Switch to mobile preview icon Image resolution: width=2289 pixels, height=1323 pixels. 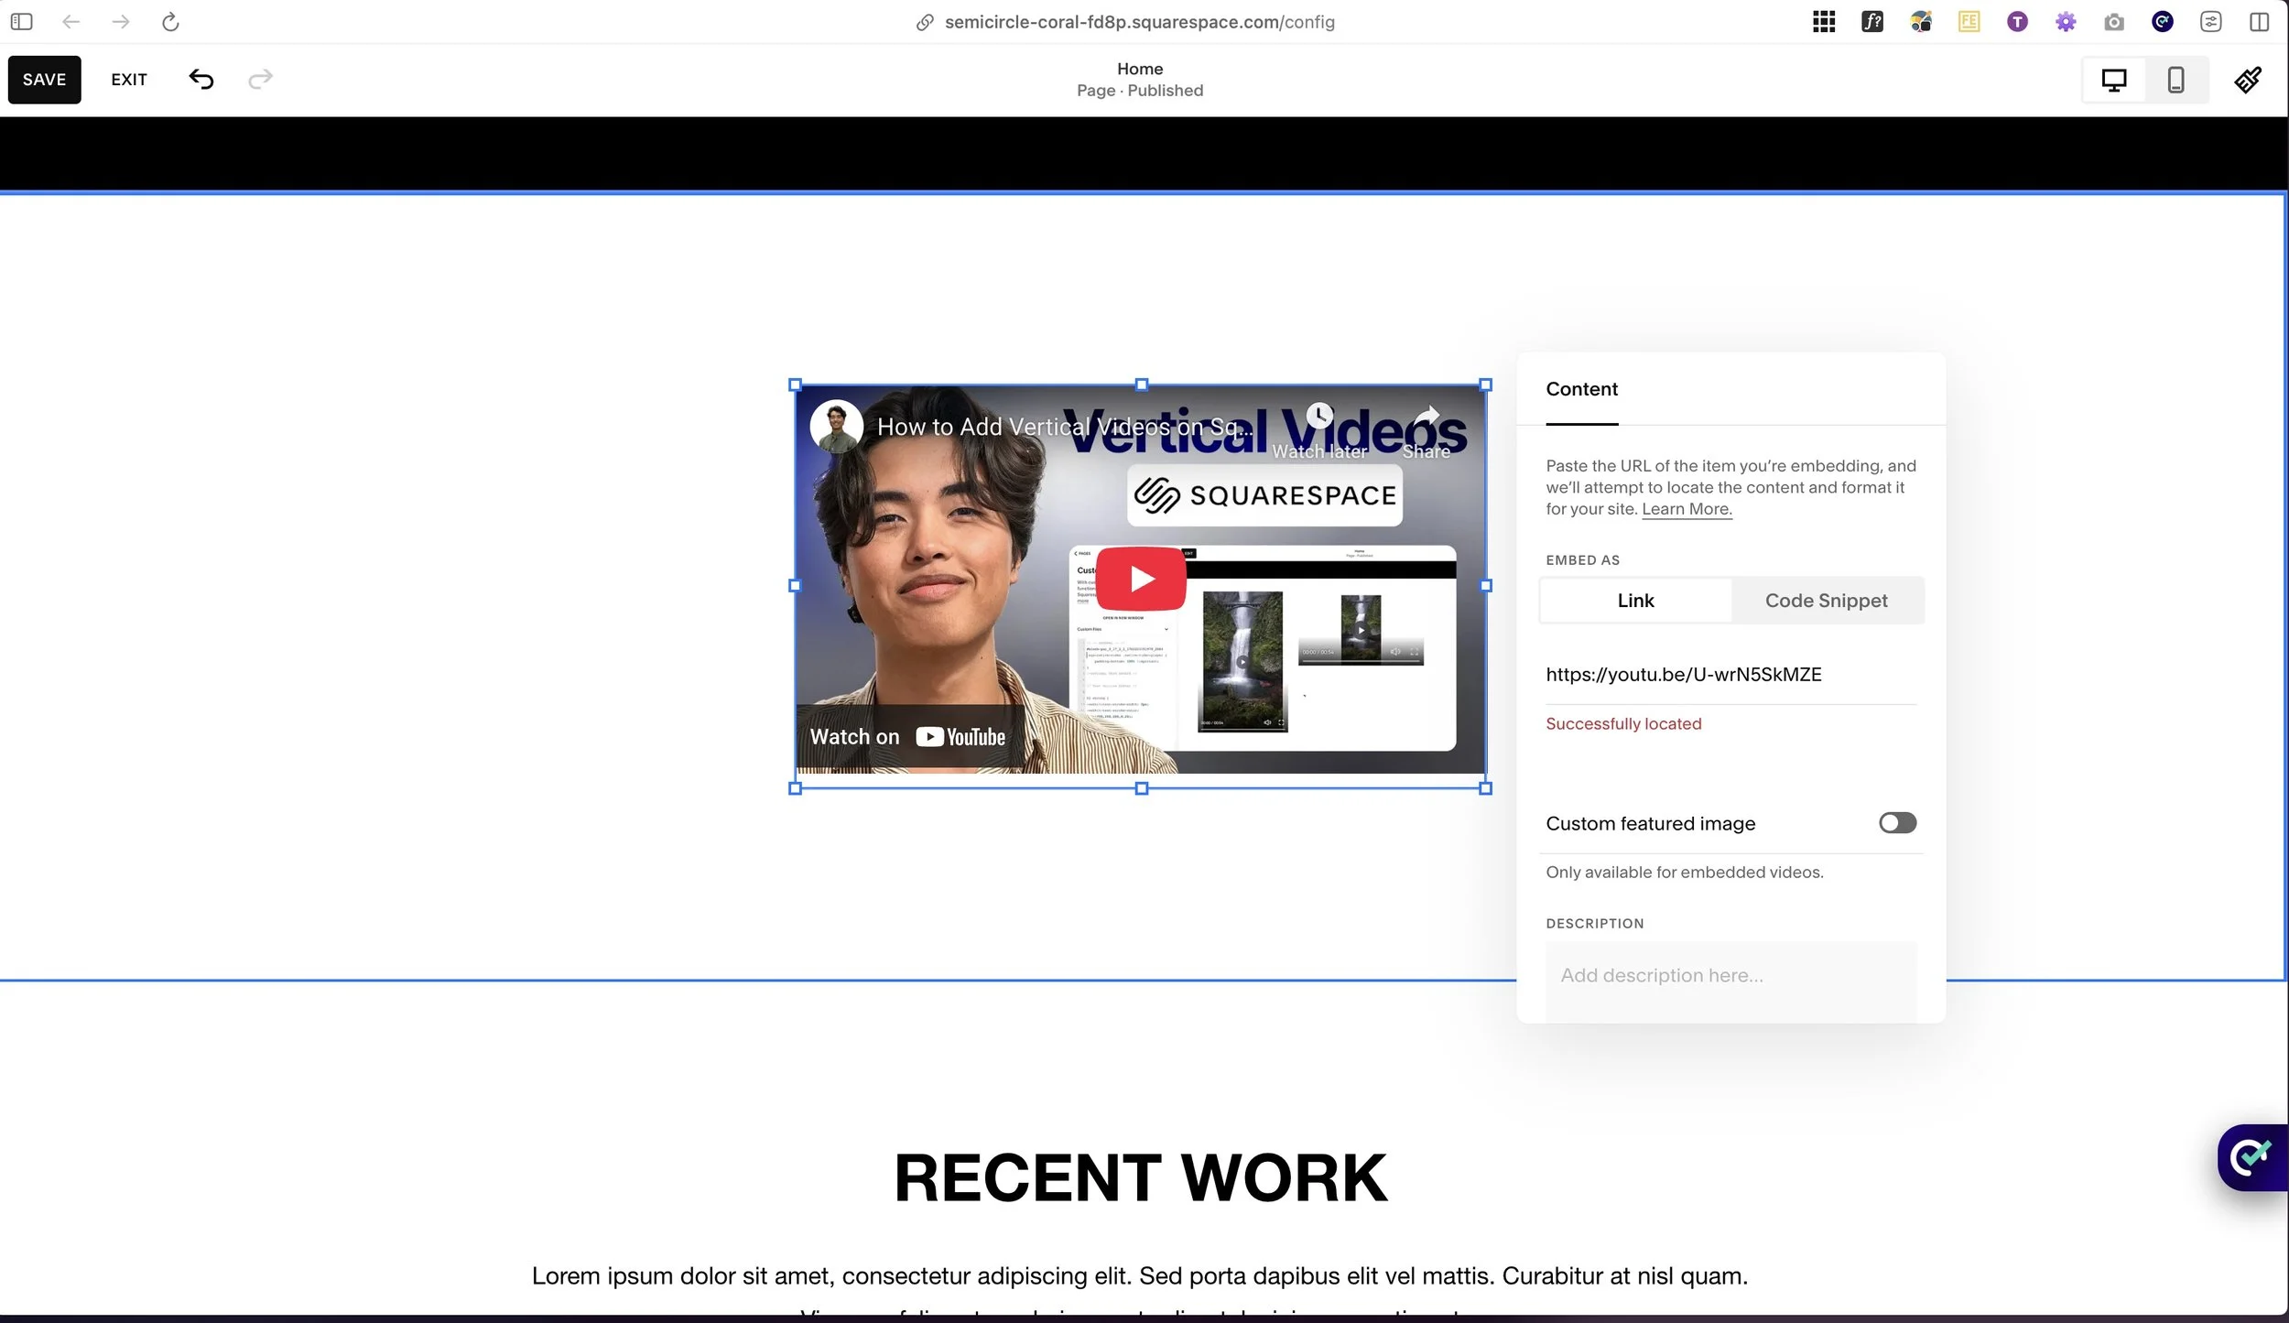(2175, 80)
